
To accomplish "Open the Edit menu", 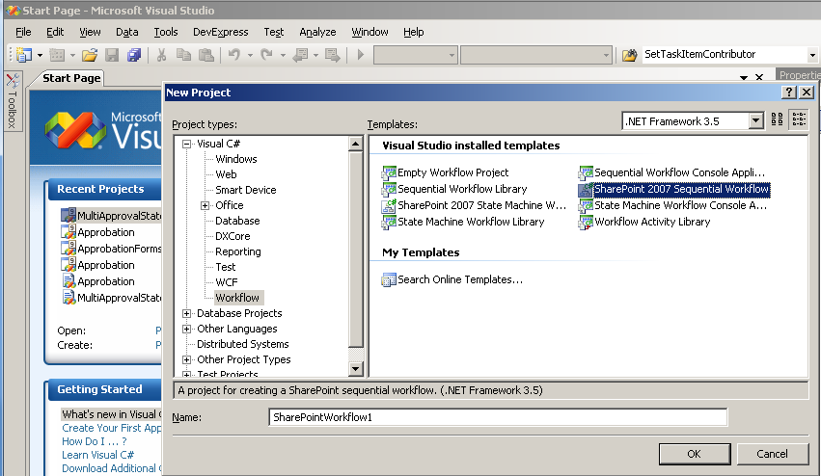I will coord(55,32).
